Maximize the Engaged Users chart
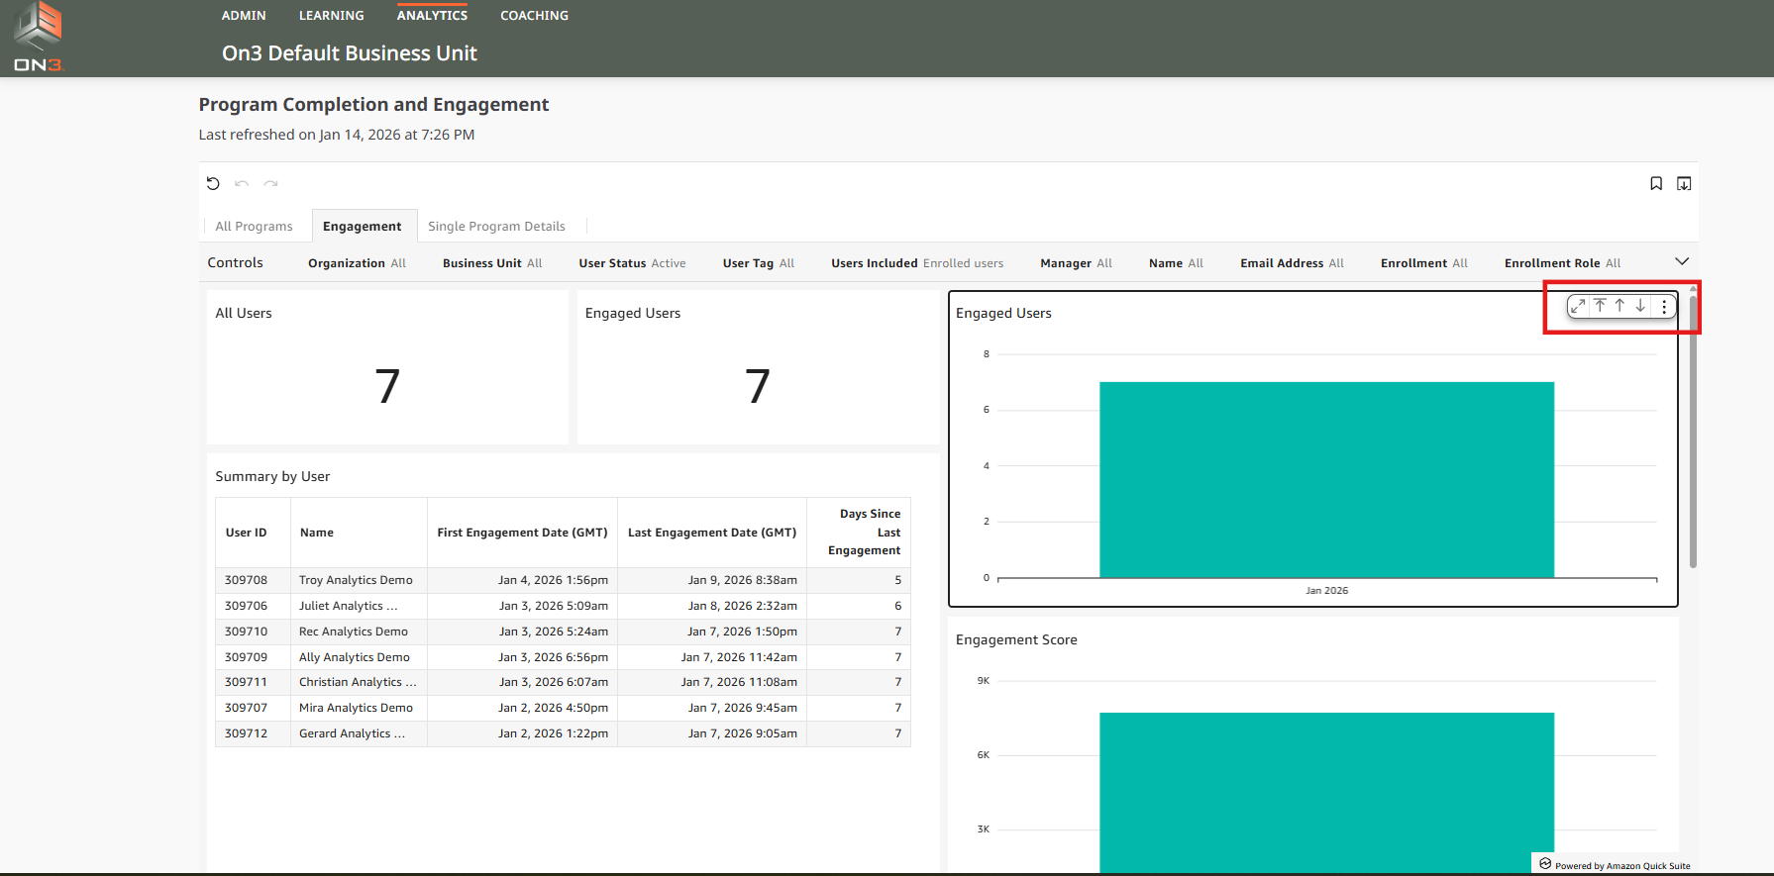Viewport: 1774px width, 876px height. (x=1579, y=306)
